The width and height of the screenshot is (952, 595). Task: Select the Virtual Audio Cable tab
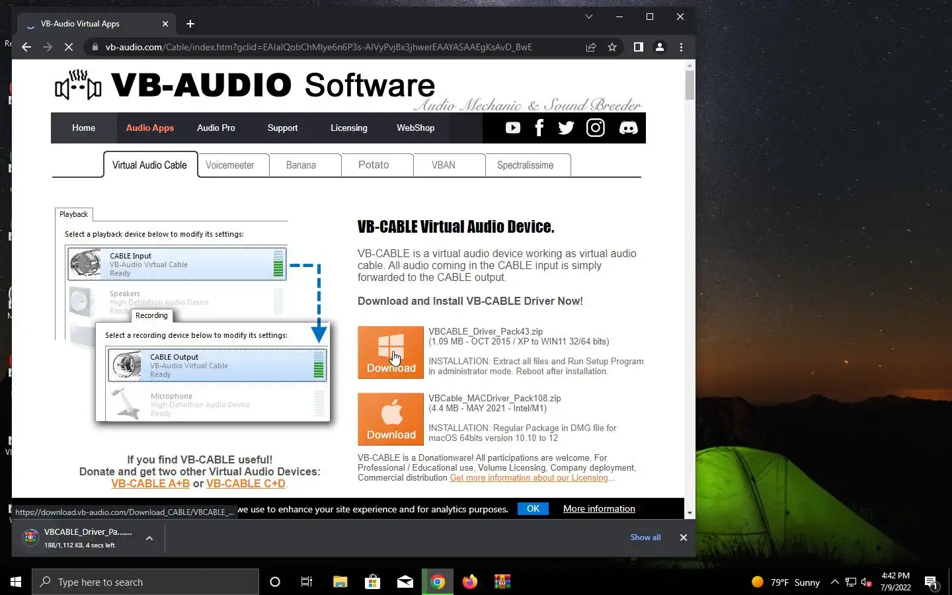(150, 165)
